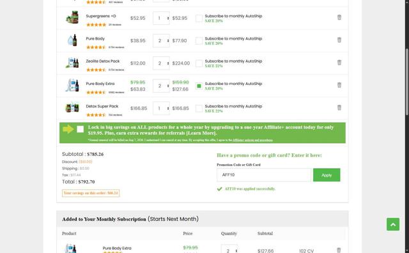This screenshot has width=409, height=253.
Task: View Detox Super Pack product image
Action: tap(72, 108)
